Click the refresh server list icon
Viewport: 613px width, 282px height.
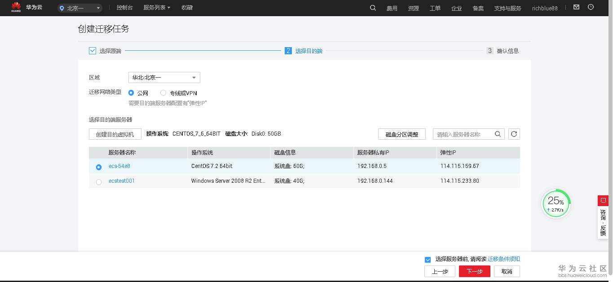pos(514,134)
